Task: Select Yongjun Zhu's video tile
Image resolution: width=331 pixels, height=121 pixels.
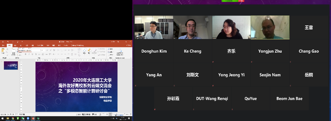Action: click(x=270, y=27)
